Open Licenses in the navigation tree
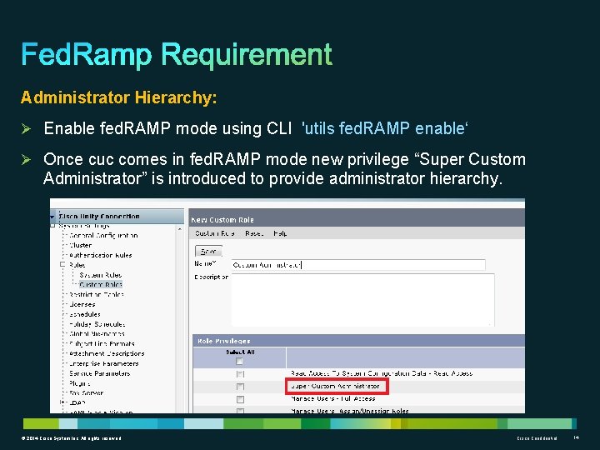This screenshot has width=600, height=450. (82, 304)
